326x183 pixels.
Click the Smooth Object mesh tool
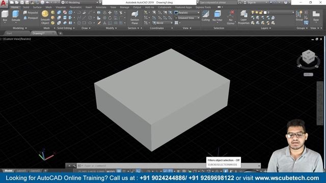coord(45,17)
